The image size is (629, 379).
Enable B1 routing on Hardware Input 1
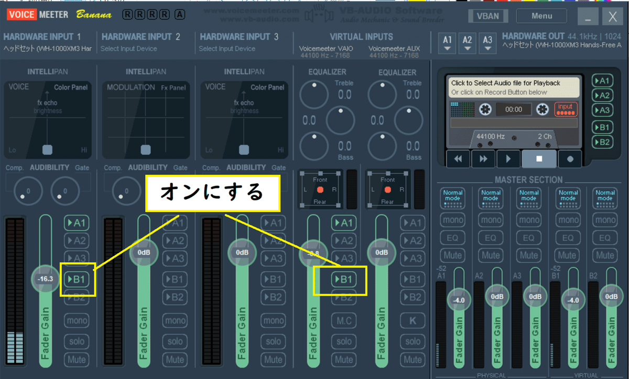(x=77, y=279)
